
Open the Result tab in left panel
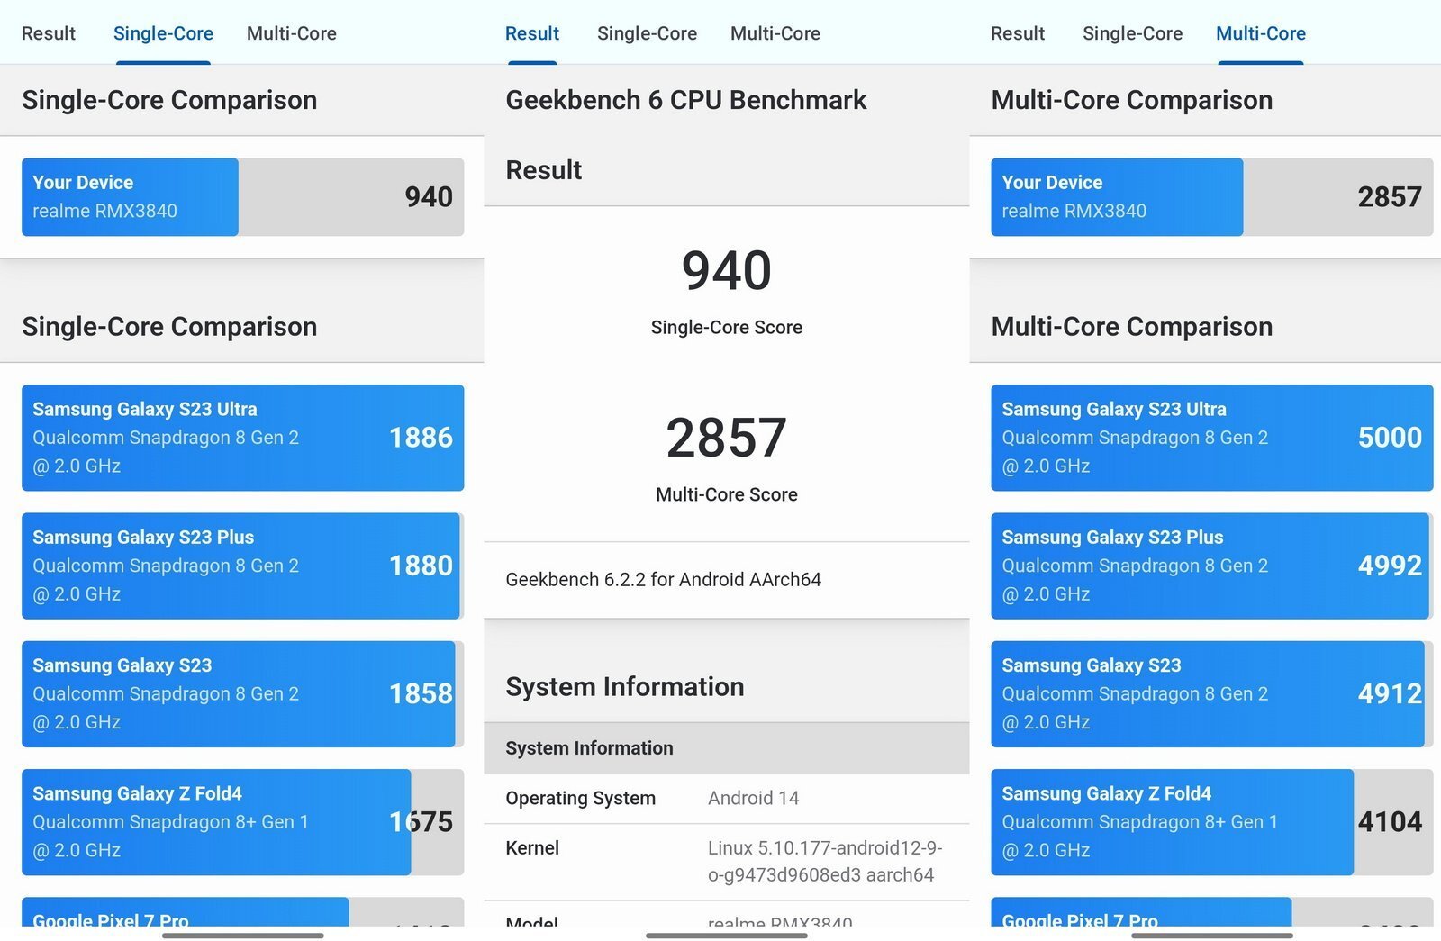point(49,33)
